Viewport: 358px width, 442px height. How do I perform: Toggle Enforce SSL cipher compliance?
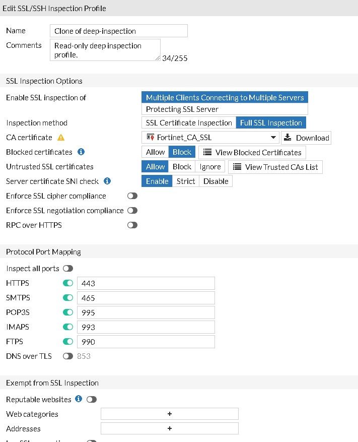coord(132,196)
